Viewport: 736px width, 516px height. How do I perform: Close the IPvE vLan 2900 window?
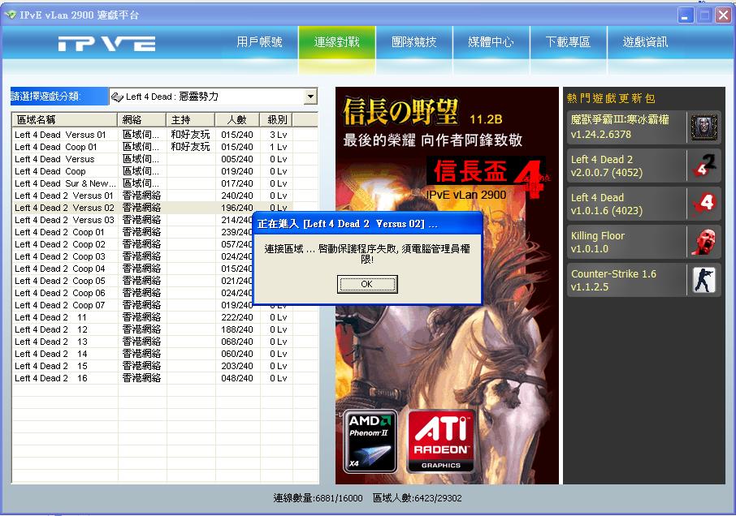(x=723, y=15)
